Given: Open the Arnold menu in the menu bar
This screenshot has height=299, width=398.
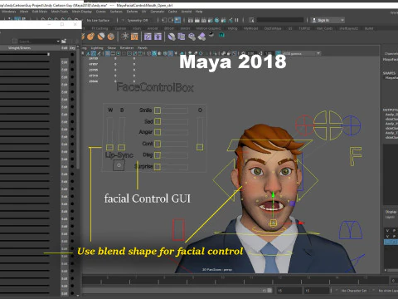Looking at the screenshot, I should (187, 12).
